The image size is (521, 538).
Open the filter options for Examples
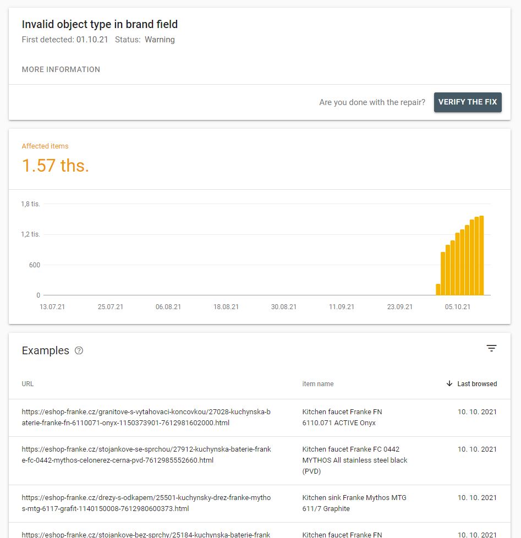pyautogui.click(x=491, y=348)
